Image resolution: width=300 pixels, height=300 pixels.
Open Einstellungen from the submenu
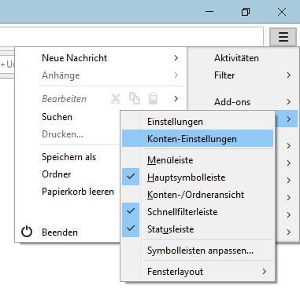(x=198, y=122)
